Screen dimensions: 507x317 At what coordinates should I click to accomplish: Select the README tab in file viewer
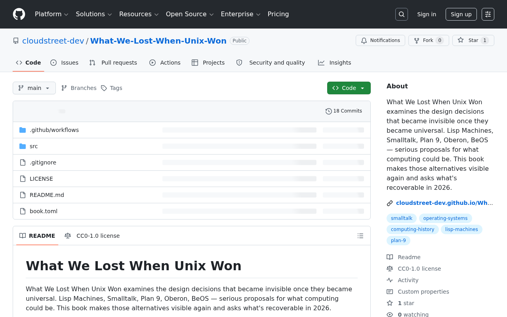[37, 236]
